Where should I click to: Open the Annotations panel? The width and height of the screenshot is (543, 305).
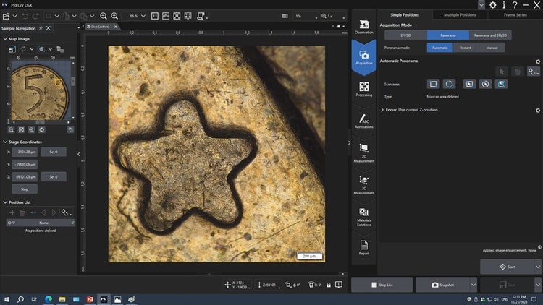pyautogui.click(x=363, y=121)
